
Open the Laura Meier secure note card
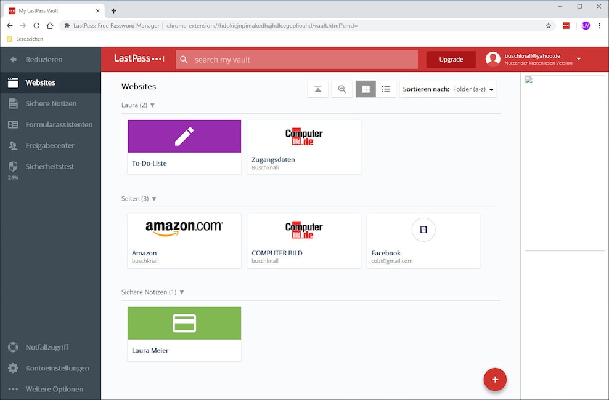184,334
